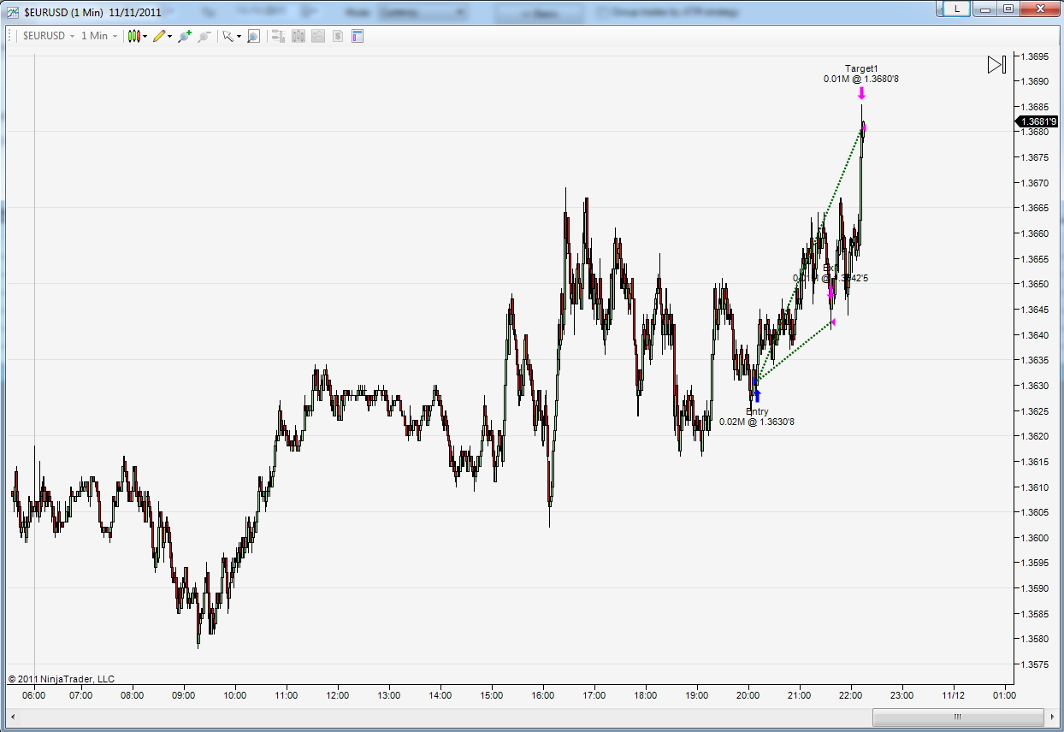Screen dimensions: 1064x732
Task: Click the blue Entry arrow marker
Action: [757, 396]
